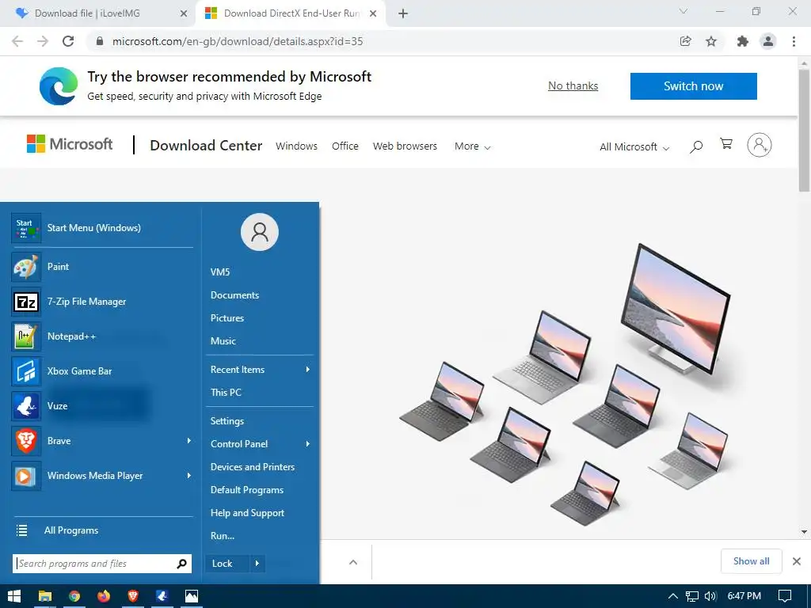The height and width of the screenshot is (608, 811).
Task: Open Devices and Printers
Action: click(253, 467)
